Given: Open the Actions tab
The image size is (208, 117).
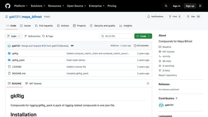Looking at the screenshot, I should coord(63,26).
